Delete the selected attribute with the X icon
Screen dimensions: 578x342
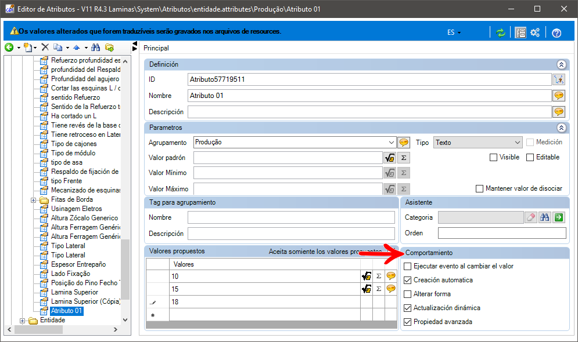click(45, 47)
